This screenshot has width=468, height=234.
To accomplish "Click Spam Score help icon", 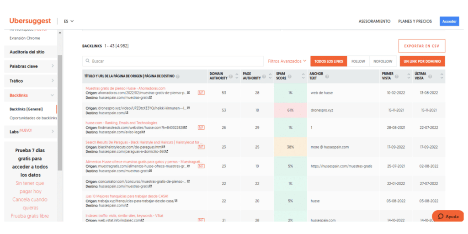I will 289,78.
